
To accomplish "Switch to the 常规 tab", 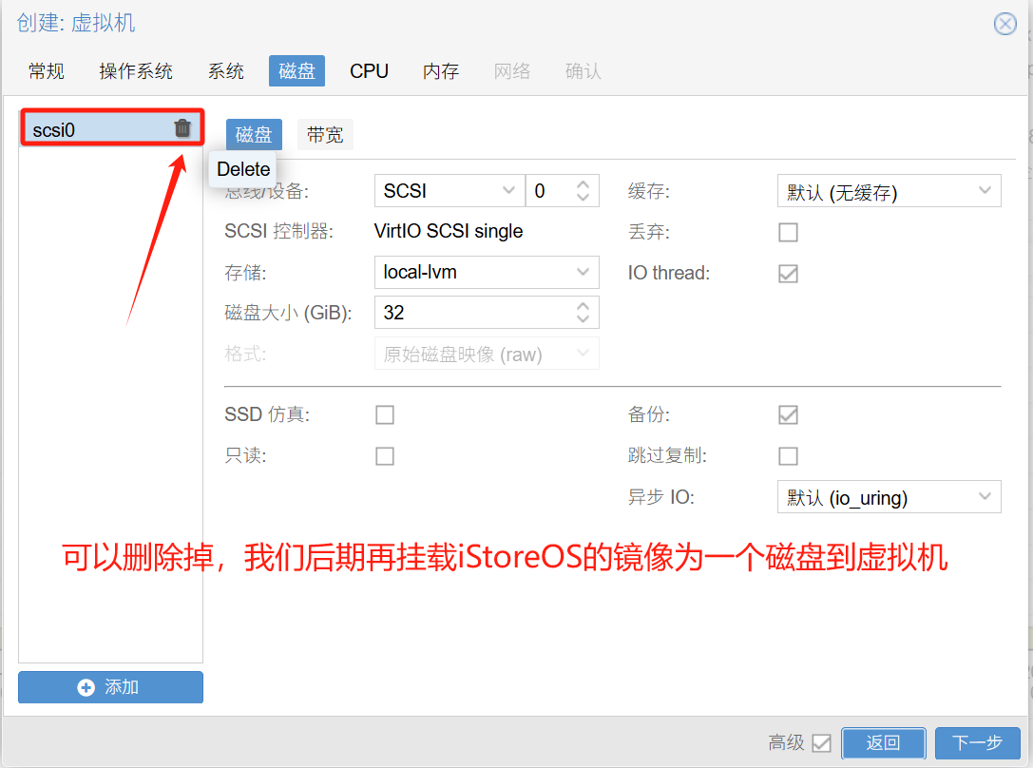I will point(46,70).
